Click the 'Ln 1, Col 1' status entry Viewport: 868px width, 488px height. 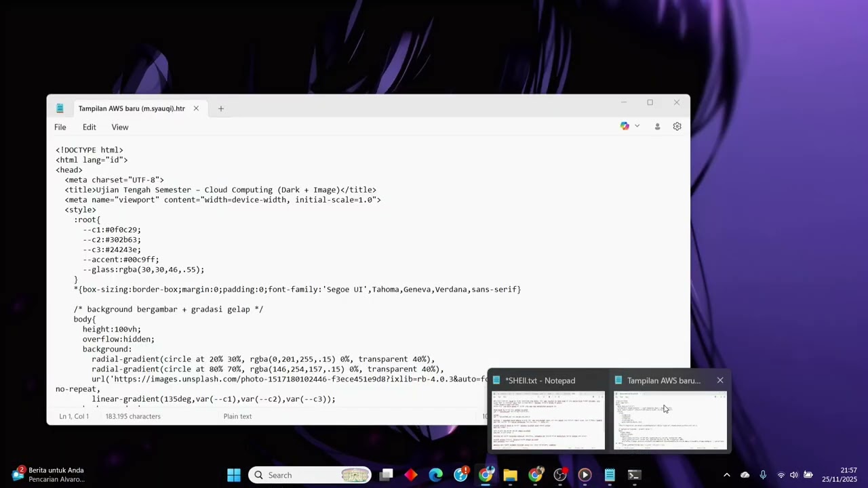74,416
